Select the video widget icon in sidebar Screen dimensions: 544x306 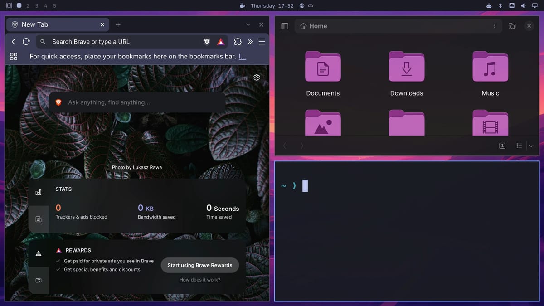(39, 281)
